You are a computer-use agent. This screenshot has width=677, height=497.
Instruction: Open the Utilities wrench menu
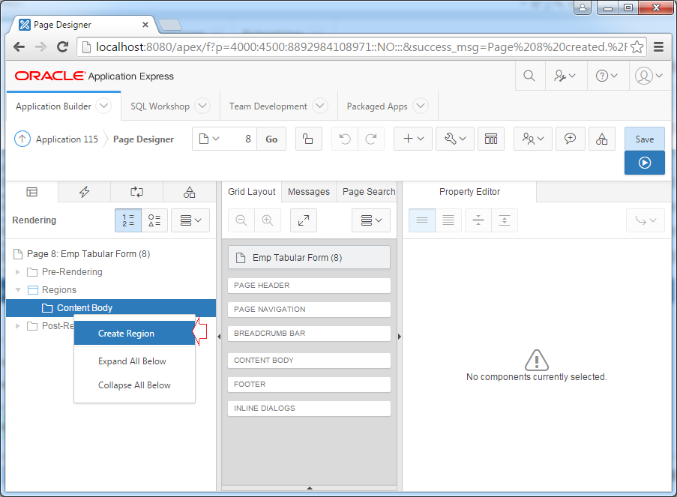tap(455, 139)
